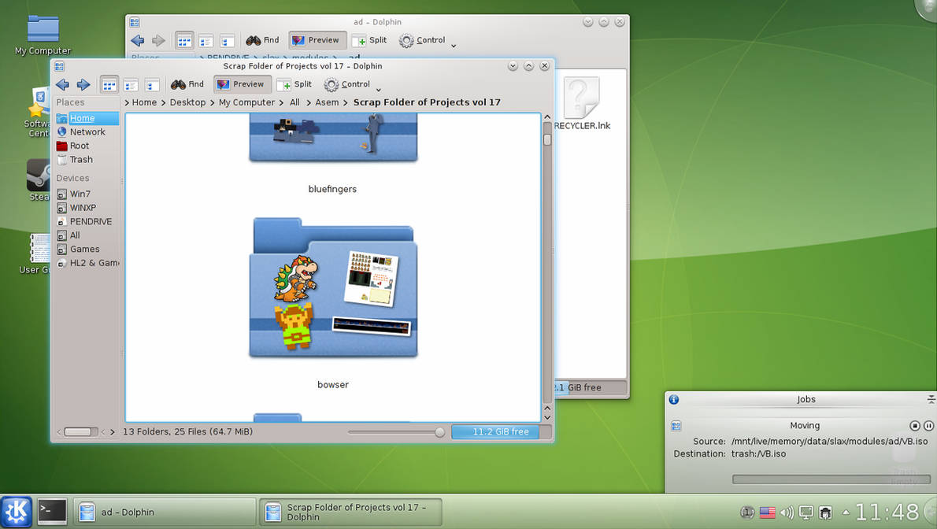Click the info icon in Jobs popup
The width and height of the screenshot is (937, 529).
pyautogui.click(x=674, y=399)
